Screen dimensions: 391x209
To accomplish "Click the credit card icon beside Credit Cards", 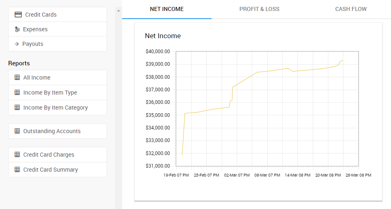I will pyautogui.click(x=18, y=15).
